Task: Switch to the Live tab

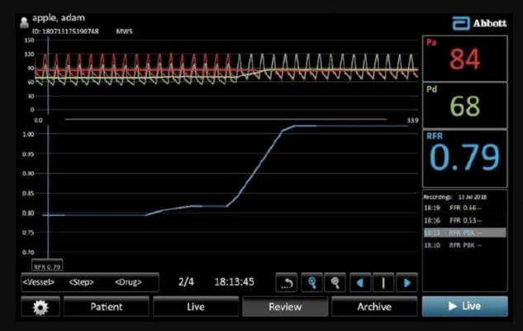Action: (x=195, y=307)
